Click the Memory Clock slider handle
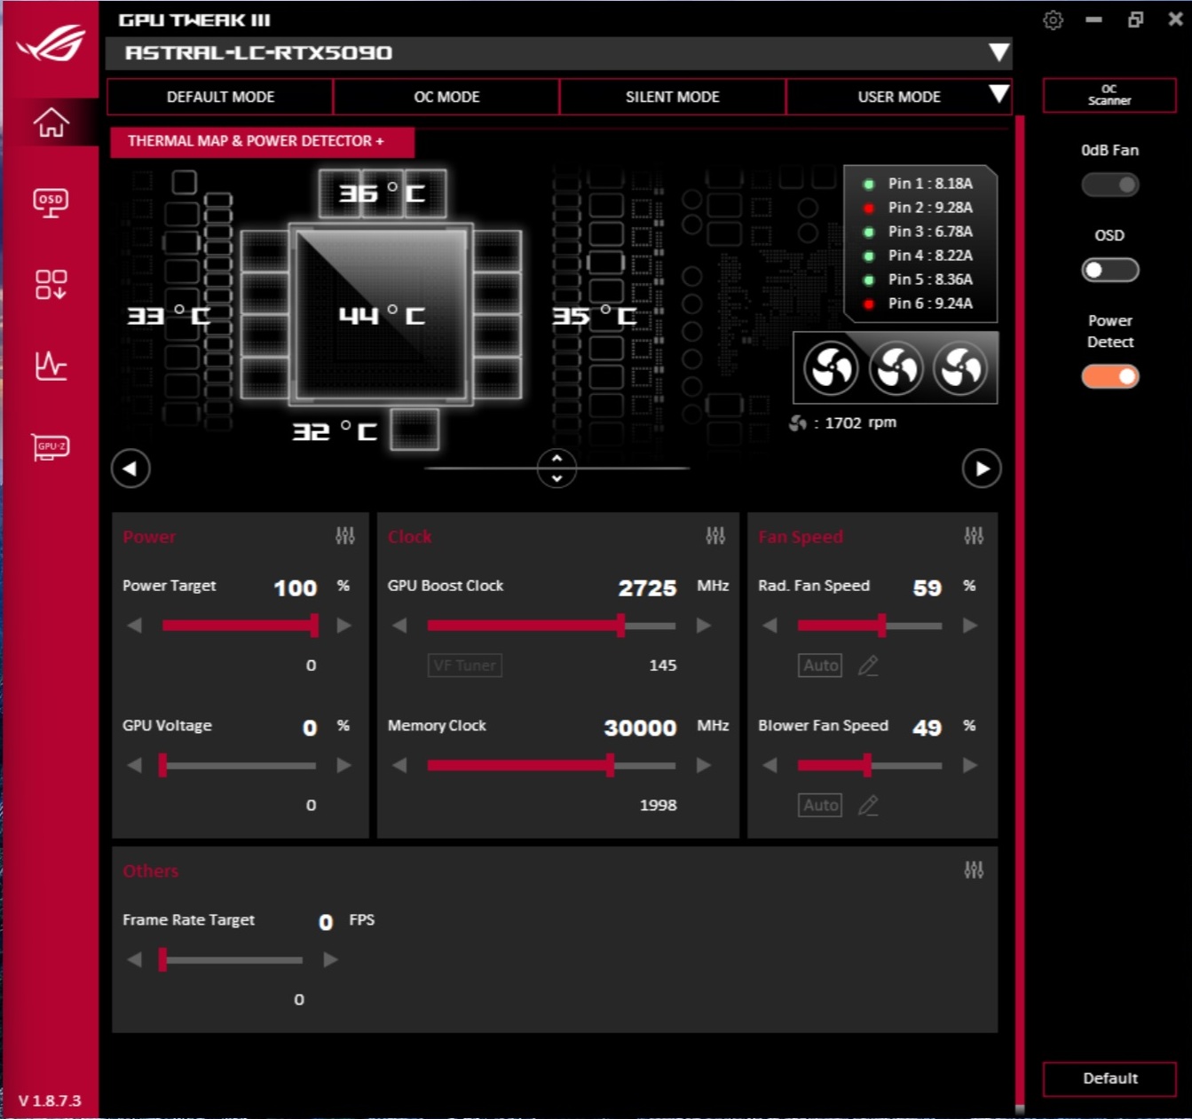 click(x=610, y=765)
